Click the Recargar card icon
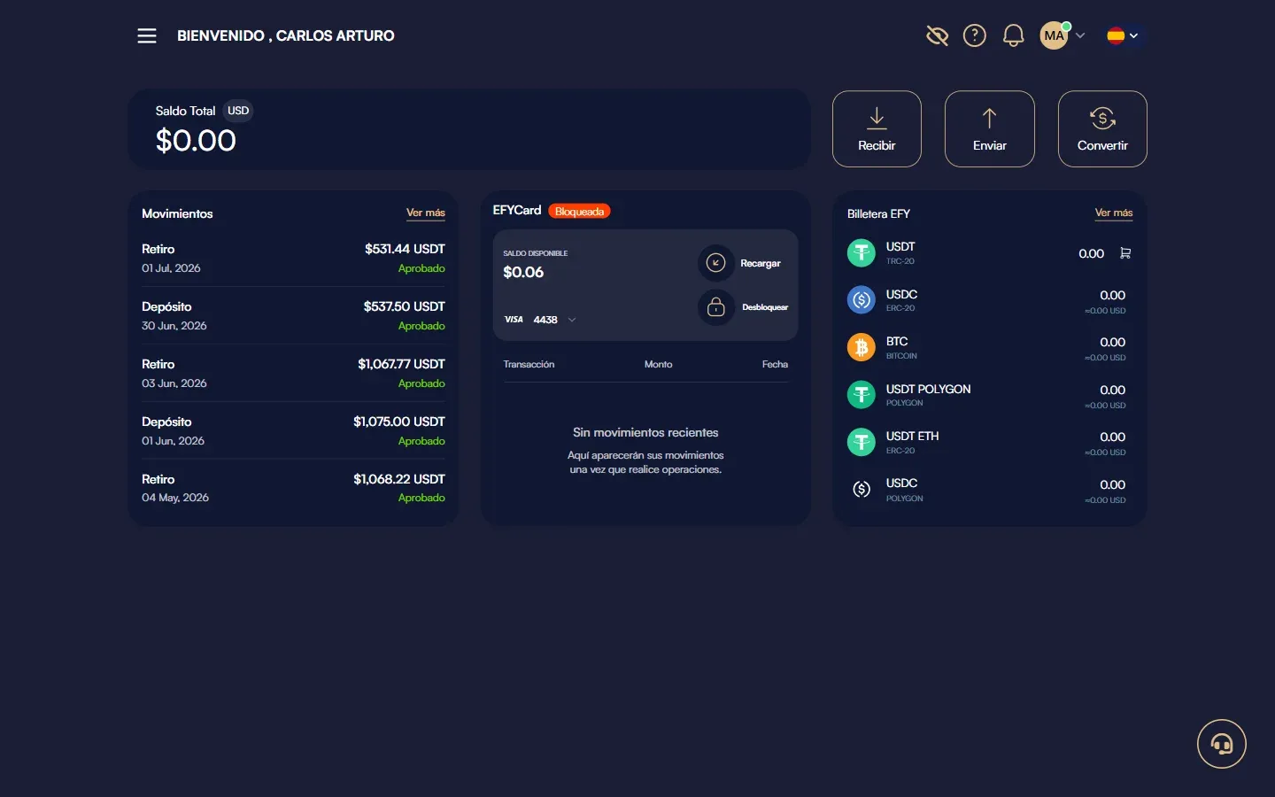 point(716,263)
